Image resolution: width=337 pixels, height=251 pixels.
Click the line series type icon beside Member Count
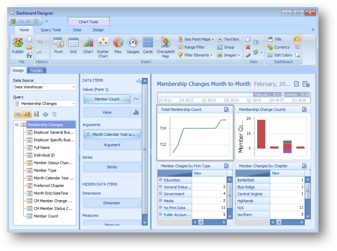(136, 99)
